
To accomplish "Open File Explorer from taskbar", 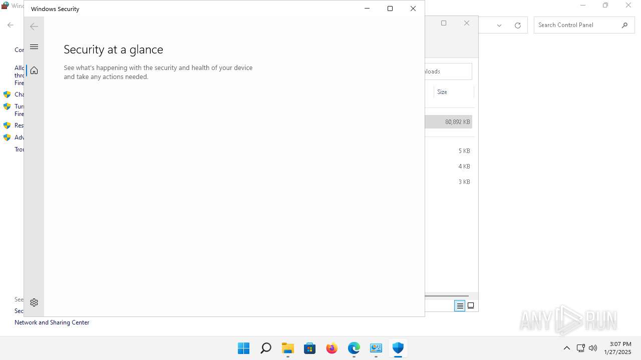I will 288,348.
